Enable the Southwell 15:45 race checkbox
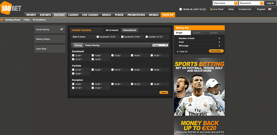This screenshot has height=135, width=277. 93,59
